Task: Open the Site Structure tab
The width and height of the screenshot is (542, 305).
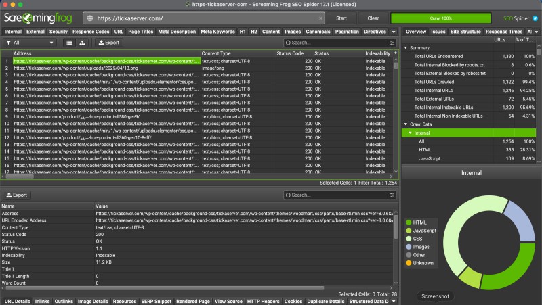Action: 465,32
